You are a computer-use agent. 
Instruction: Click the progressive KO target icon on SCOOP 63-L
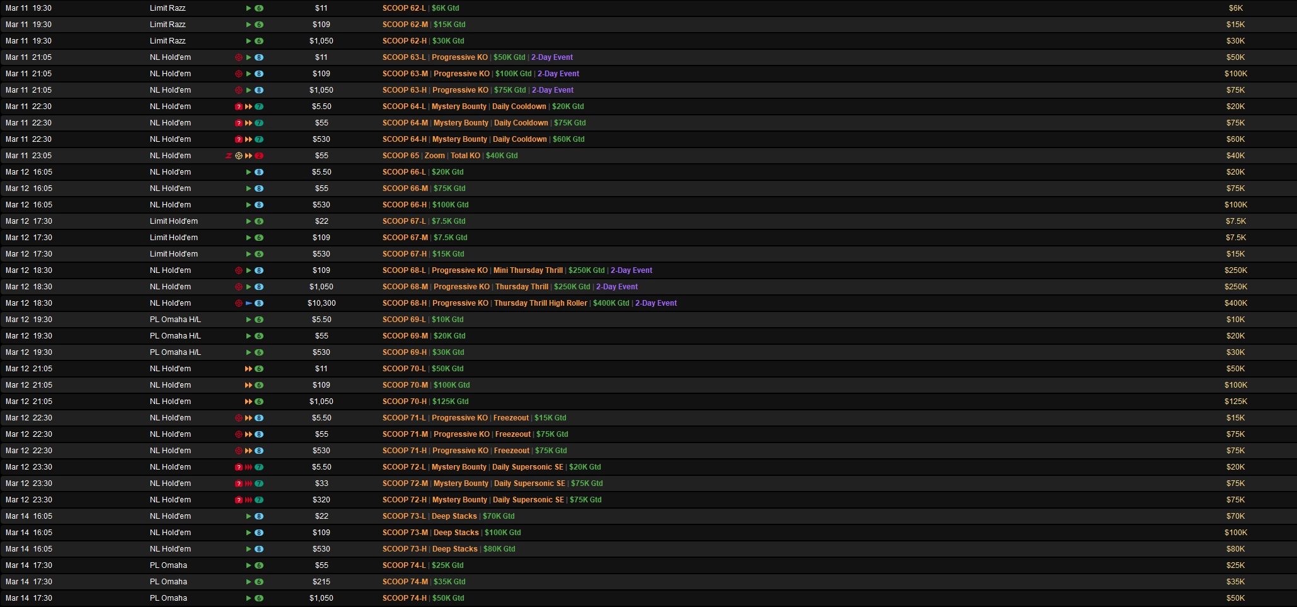(x=239, y=57)
